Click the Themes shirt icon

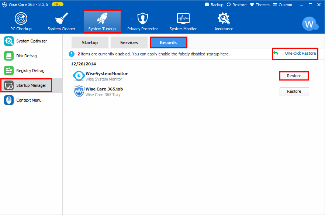pyautogui.click(x=252, y=4)
